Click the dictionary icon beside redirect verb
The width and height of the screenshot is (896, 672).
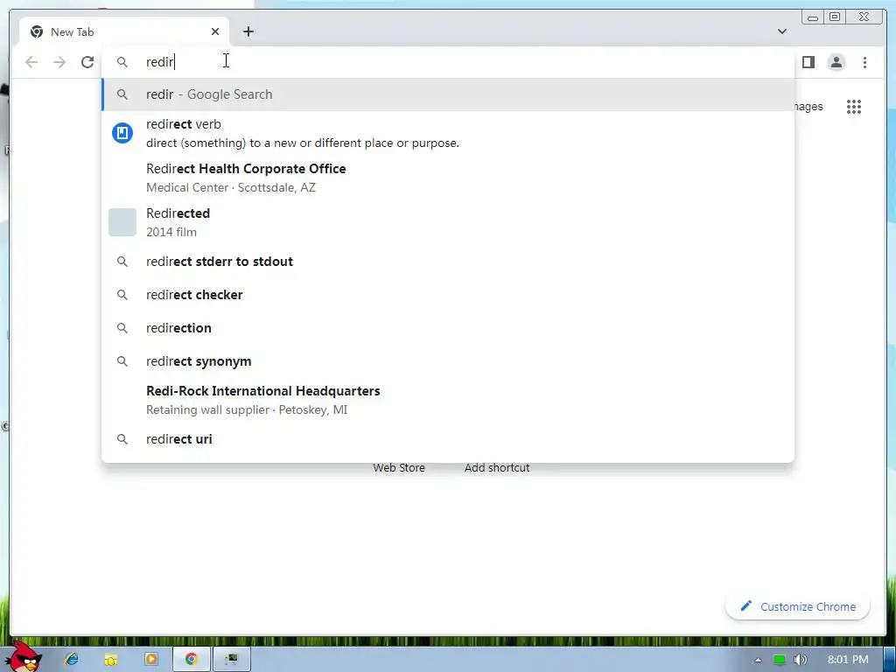[122, 133]
